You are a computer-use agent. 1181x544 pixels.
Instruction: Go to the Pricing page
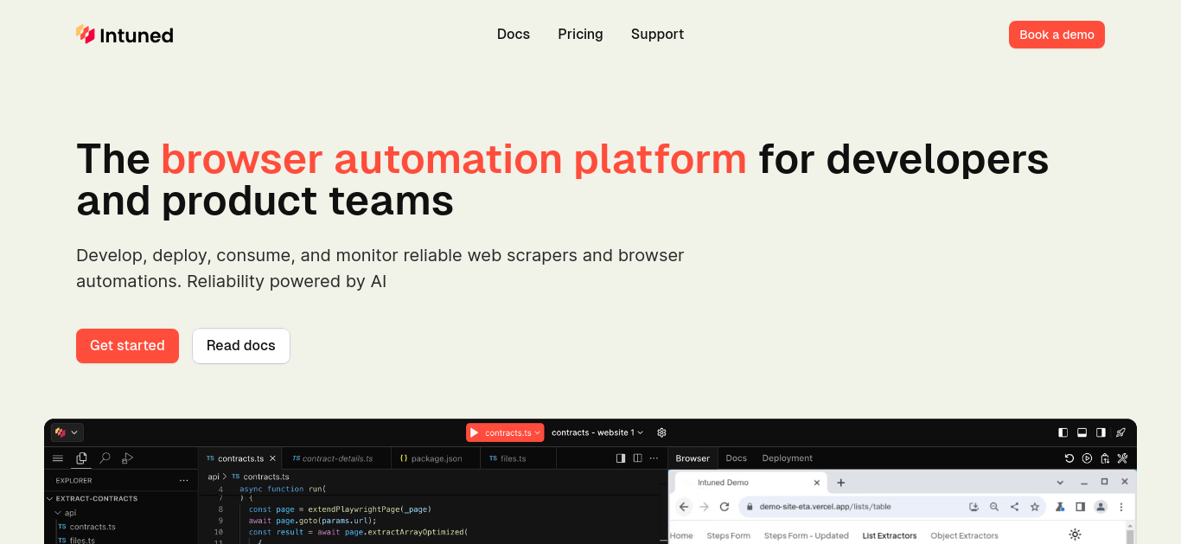click(580, 35)
